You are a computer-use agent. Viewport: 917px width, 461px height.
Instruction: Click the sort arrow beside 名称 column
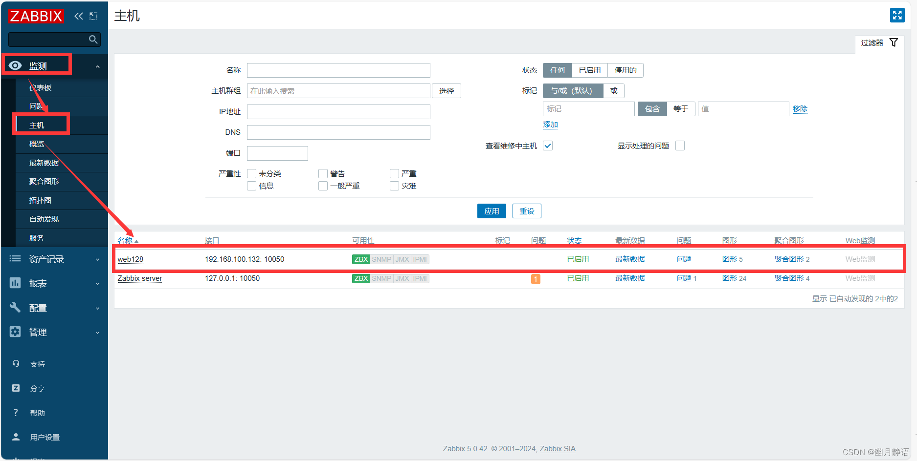(x=136, y=241)
